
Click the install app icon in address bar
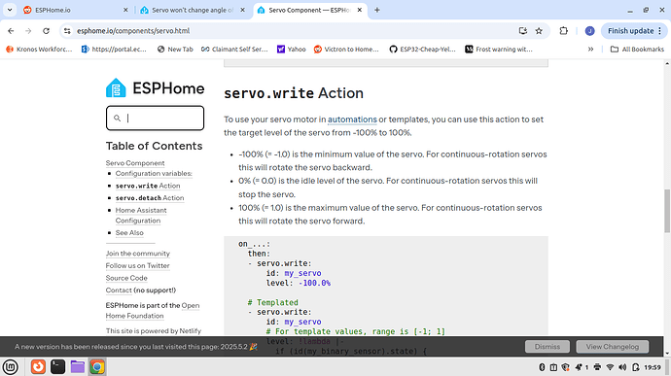522,31
